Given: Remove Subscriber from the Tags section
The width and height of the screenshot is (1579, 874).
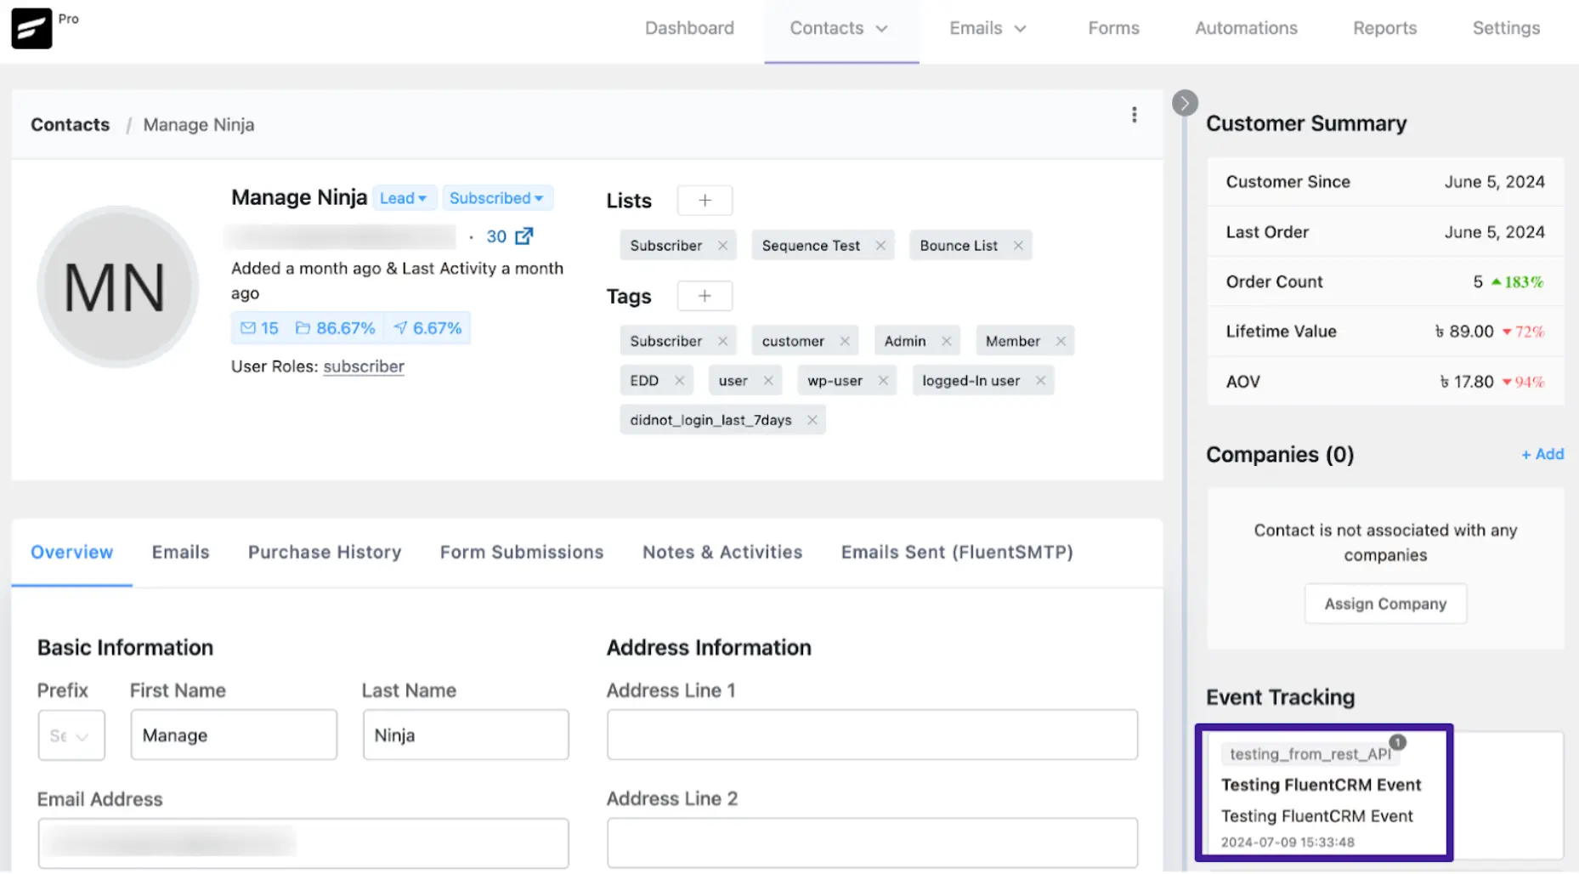Looking at the screenshot, I should point(722,341).
